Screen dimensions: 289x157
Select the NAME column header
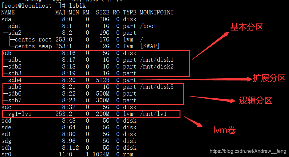(x=8, y=12)
